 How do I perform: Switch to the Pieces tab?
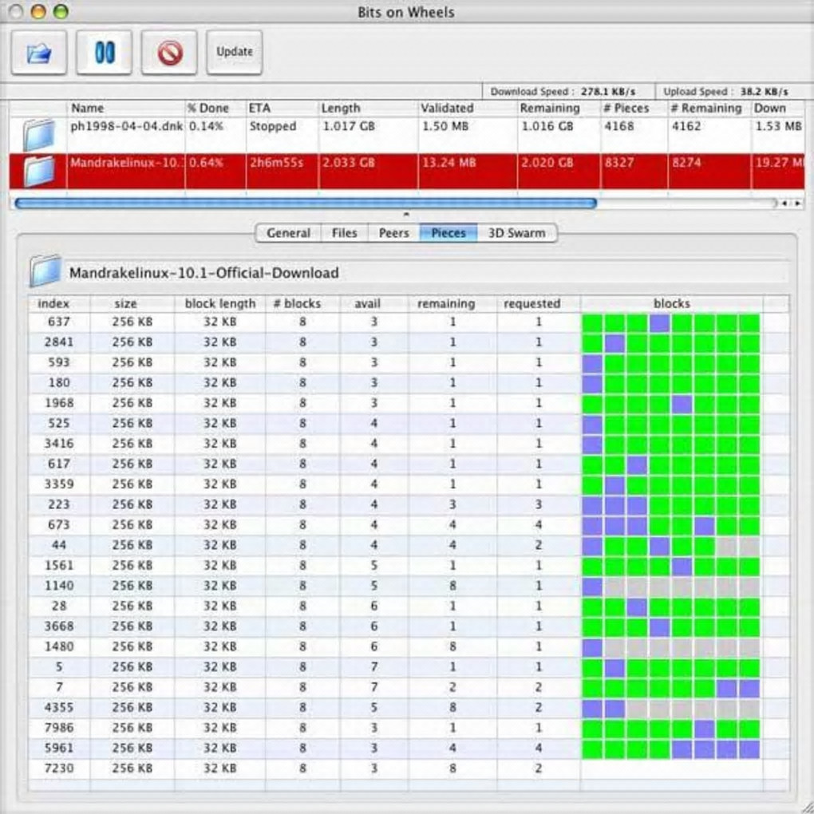(x=448, y=233)
